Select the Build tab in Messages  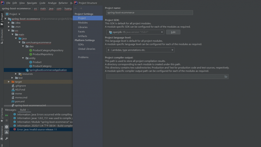(x=23, y=110)
